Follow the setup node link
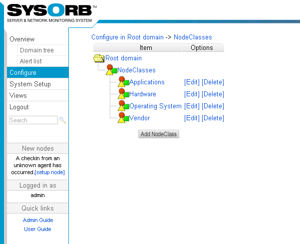Screen dimensions: 300x244 click(49, 172)
